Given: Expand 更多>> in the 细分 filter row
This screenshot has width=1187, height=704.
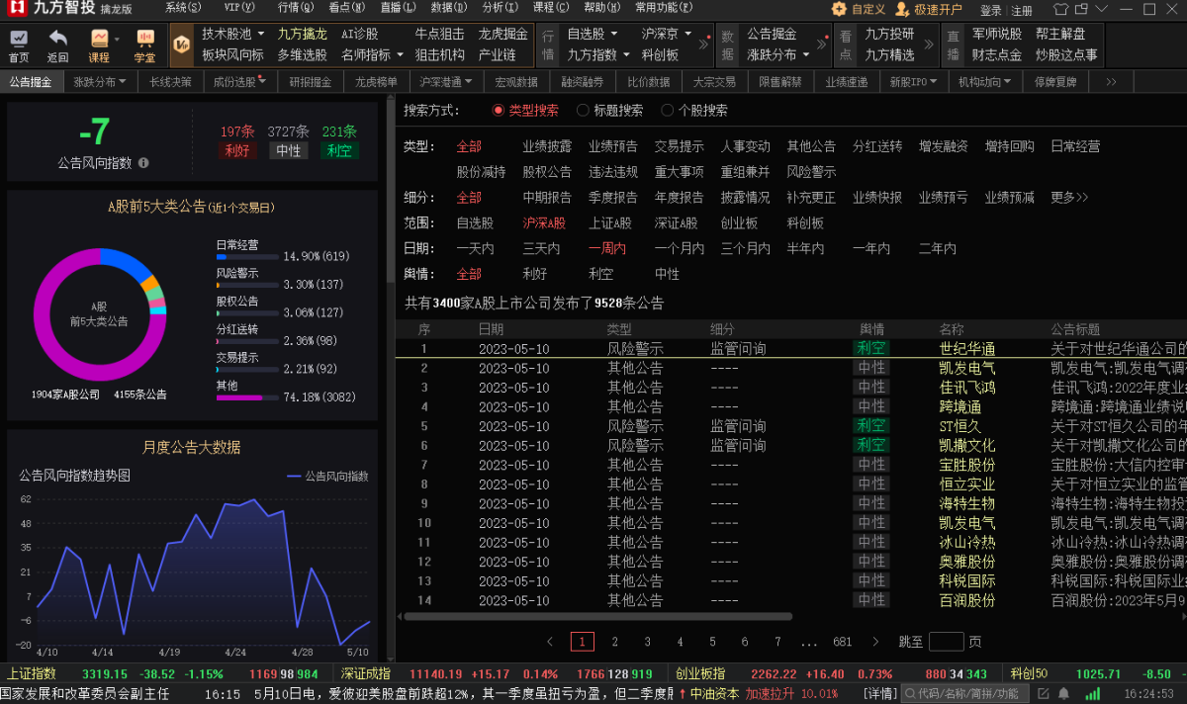Looking at the screenshot, I should coord(1068,197).
